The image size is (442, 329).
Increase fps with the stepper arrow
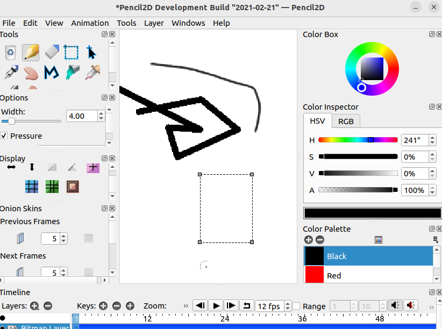[x=288, y=303]
